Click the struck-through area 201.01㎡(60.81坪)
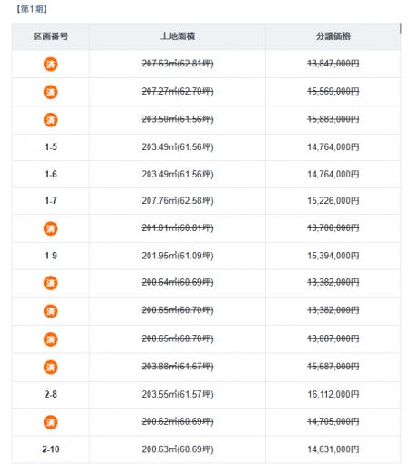Screen dimensions: 410x464 pyautogui.click(x=178, y=227)
